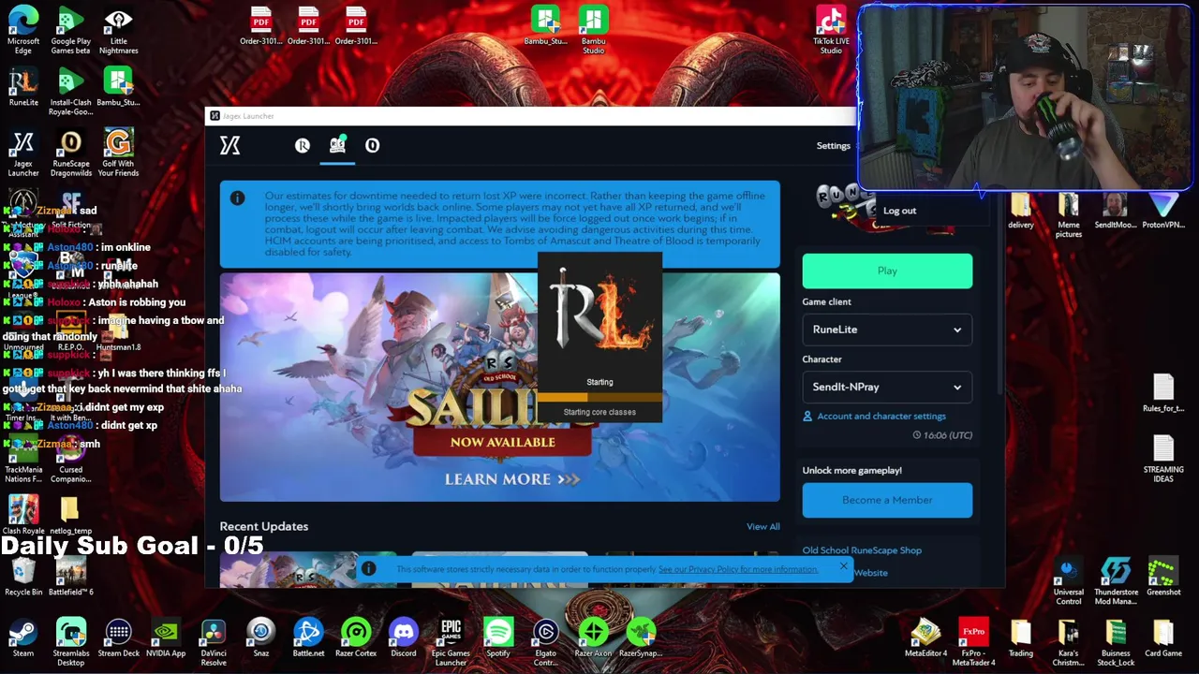Open Settings in Jagex Launcher
This screenshot has width=1199, height=674.
point(833,145)
